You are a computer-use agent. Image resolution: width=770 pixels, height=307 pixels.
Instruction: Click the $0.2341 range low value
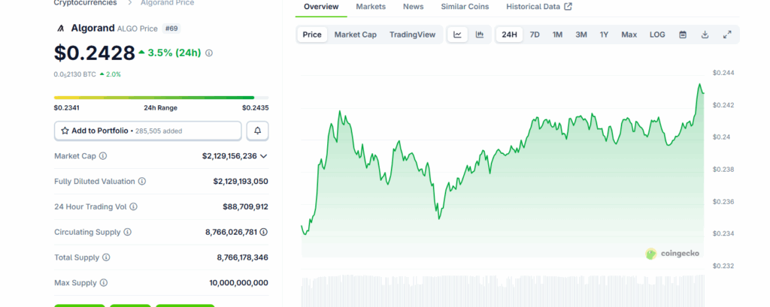click(67, 108)
